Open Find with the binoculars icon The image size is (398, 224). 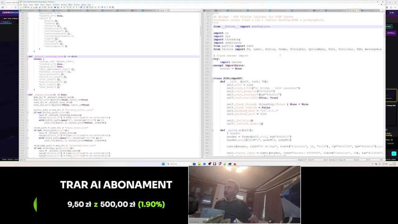pyautogui.click(x=55, y=7)
